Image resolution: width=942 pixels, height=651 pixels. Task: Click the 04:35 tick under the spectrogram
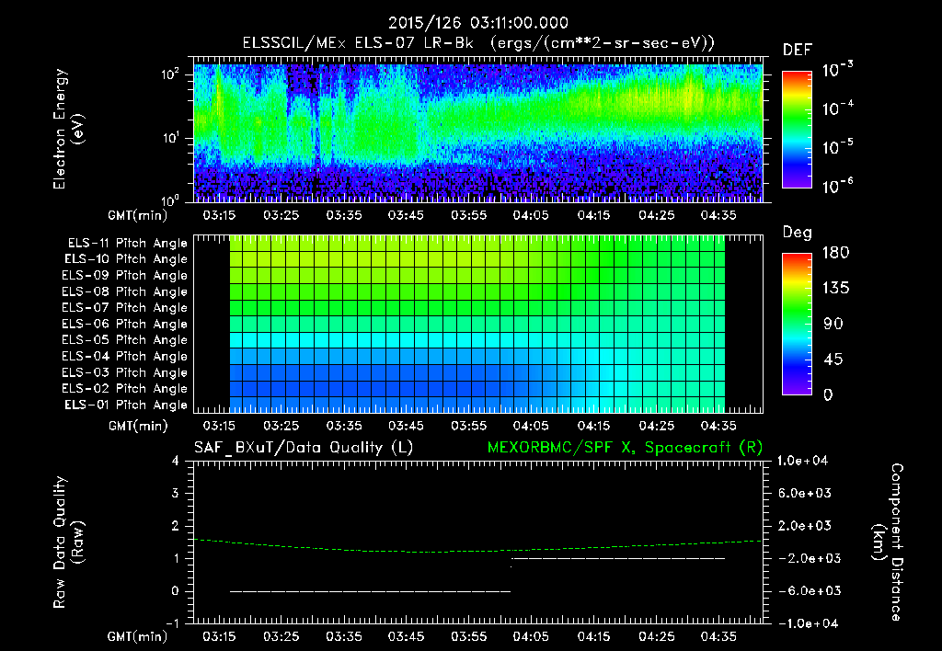pyautogui.click(x=718, y=215)
